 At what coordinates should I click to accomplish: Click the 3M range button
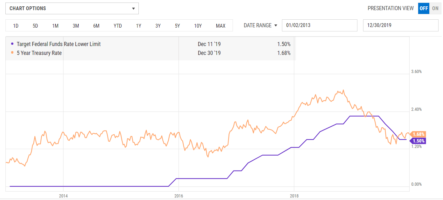click(76, 25)
